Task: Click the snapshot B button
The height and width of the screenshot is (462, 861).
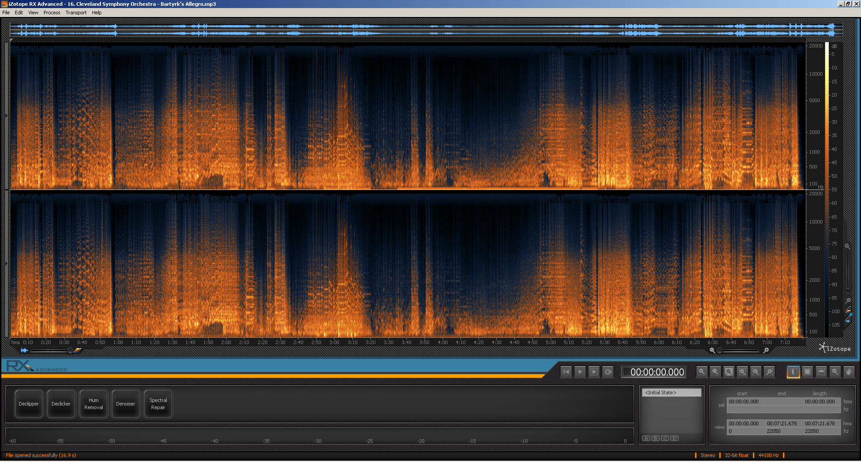Action: click(x=656, y=438)
